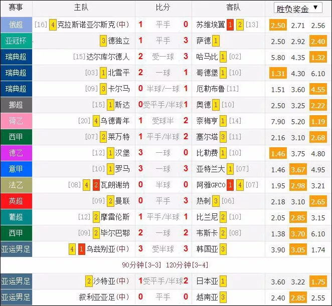Click yellow card 1 beside 罗马
332x306 pixels.
pyautogui.click(x=110, y=169)
